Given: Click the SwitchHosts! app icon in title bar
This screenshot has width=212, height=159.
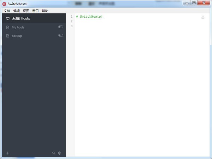Looking at the screenshot, I should pyautogui.click(x=4, y=4).
